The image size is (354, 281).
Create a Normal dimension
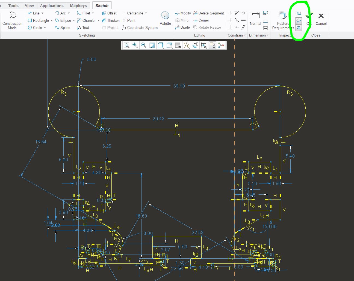(255, 18)
